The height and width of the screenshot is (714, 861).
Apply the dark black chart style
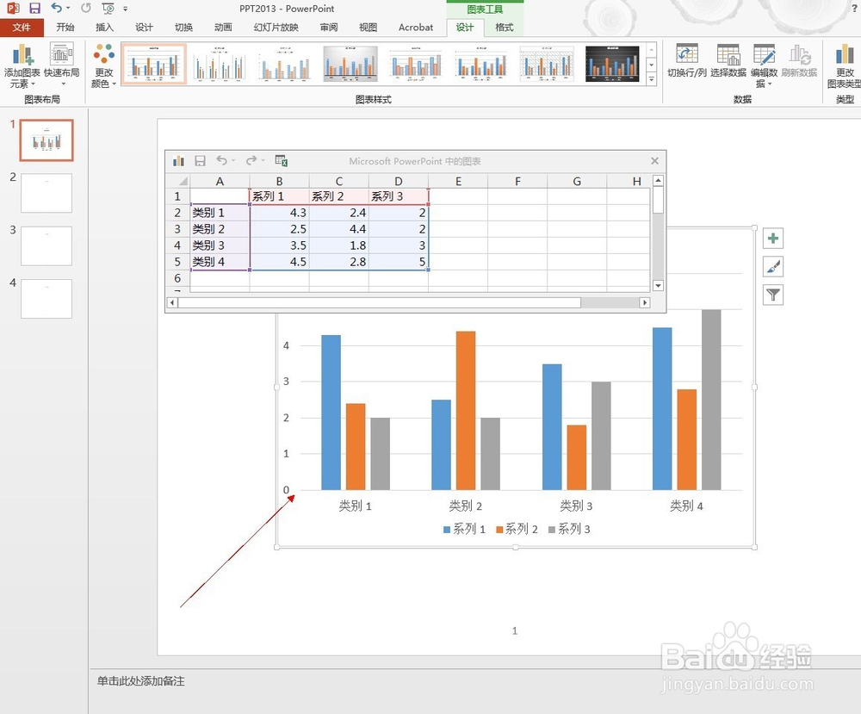coord(612,64)
